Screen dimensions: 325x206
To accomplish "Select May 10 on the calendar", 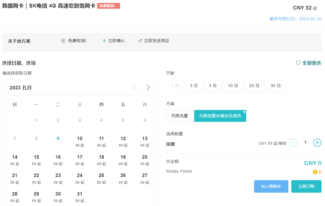I will click(80, 141).
